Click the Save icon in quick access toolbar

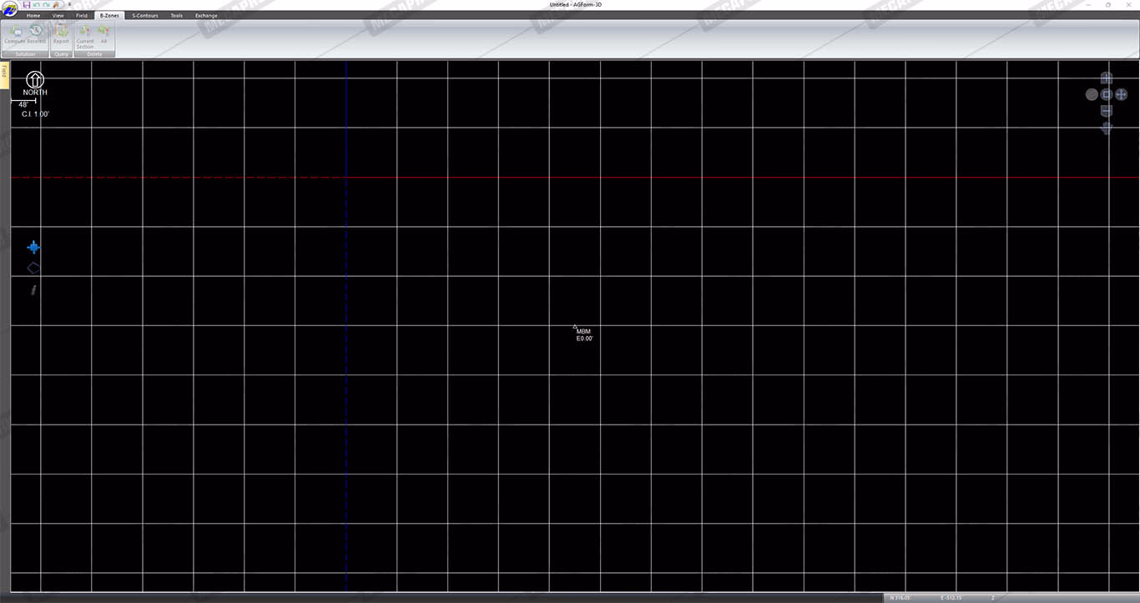[27, 5]
